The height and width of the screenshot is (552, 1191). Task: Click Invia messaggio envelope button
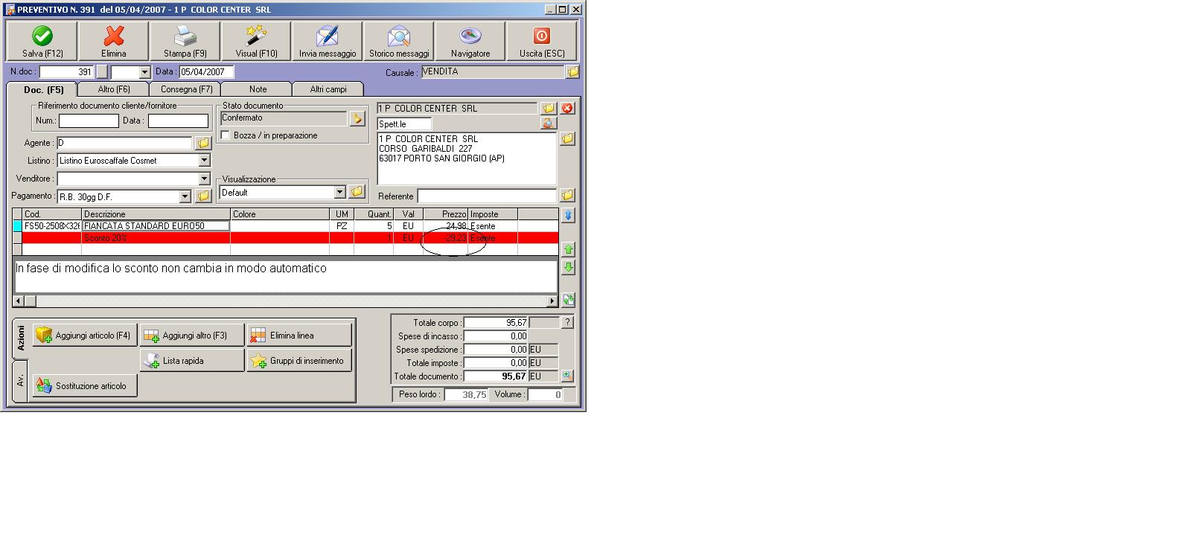click(x=328, y=41)
